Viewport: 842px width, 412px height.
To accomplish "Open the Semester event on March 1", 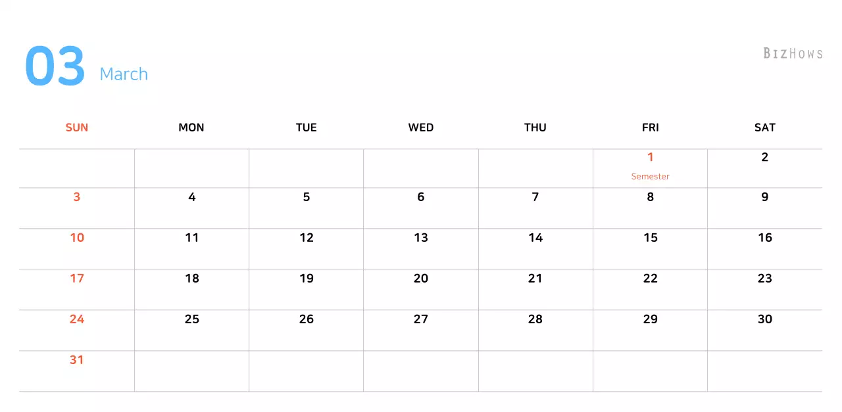I will [650, 176].
